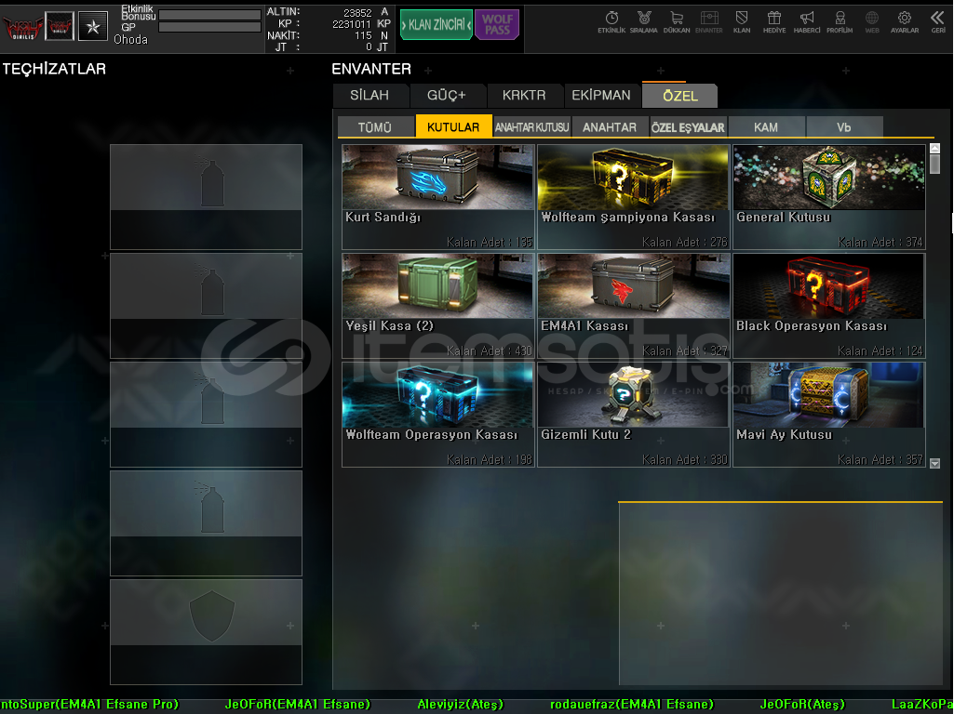Viewport: 954px width, 714px height.
Task: Select the ANAHTAR KUTUSU sub-tab
Action: coord(531,127)
